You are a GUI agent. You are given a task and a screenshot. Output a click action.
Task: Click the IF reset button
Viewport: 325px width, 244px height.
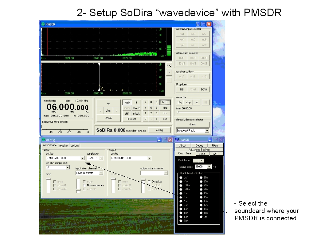click(131, 119)
